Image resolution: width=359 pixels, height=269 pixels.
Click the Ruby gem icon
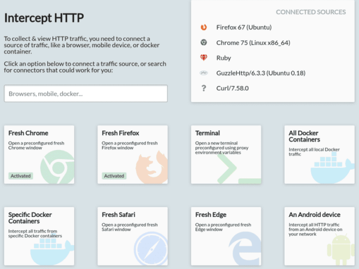point(203,58)
